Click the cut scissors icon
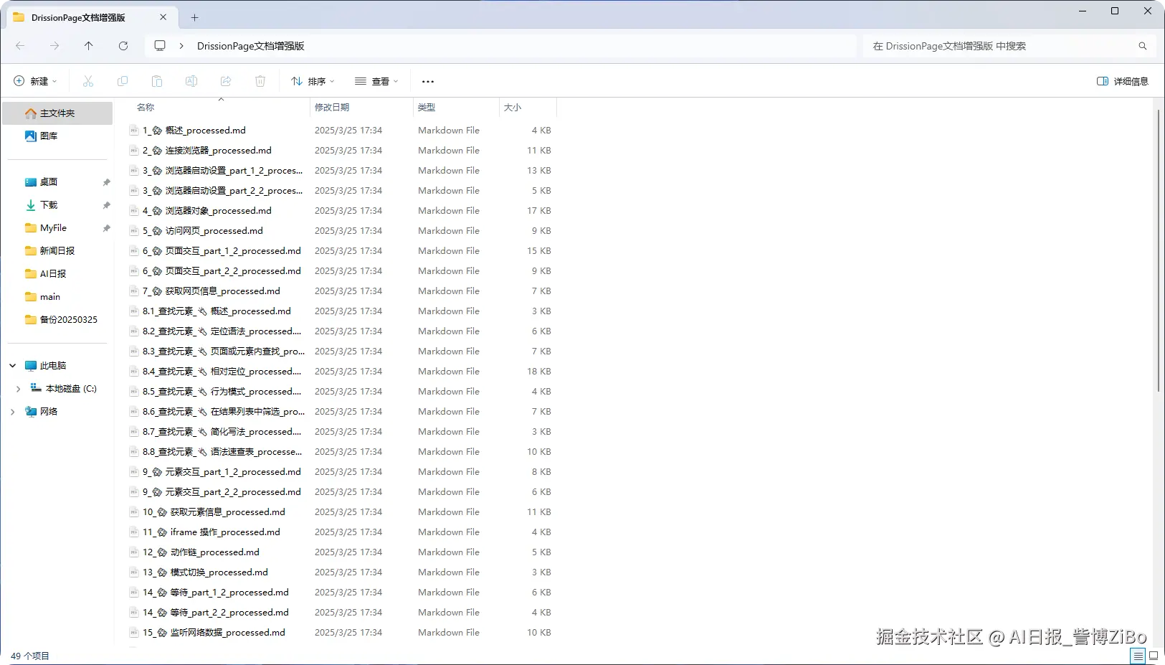The image size is (1165, 665). coord(88,81)
